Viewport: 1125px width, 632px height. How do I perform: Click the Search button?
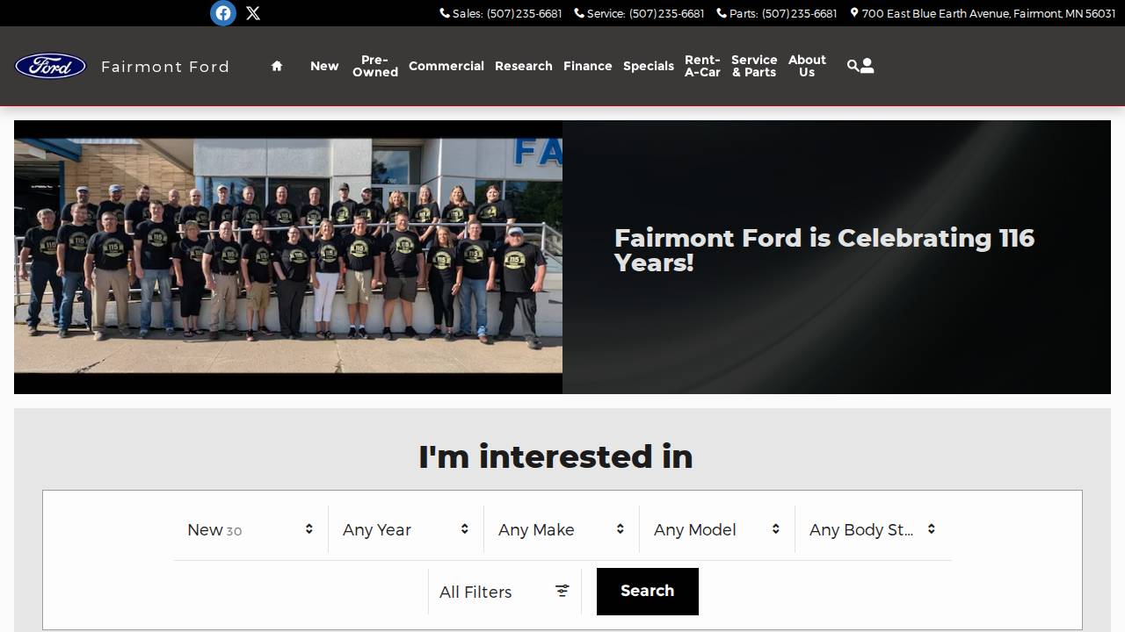click(648, 591)
